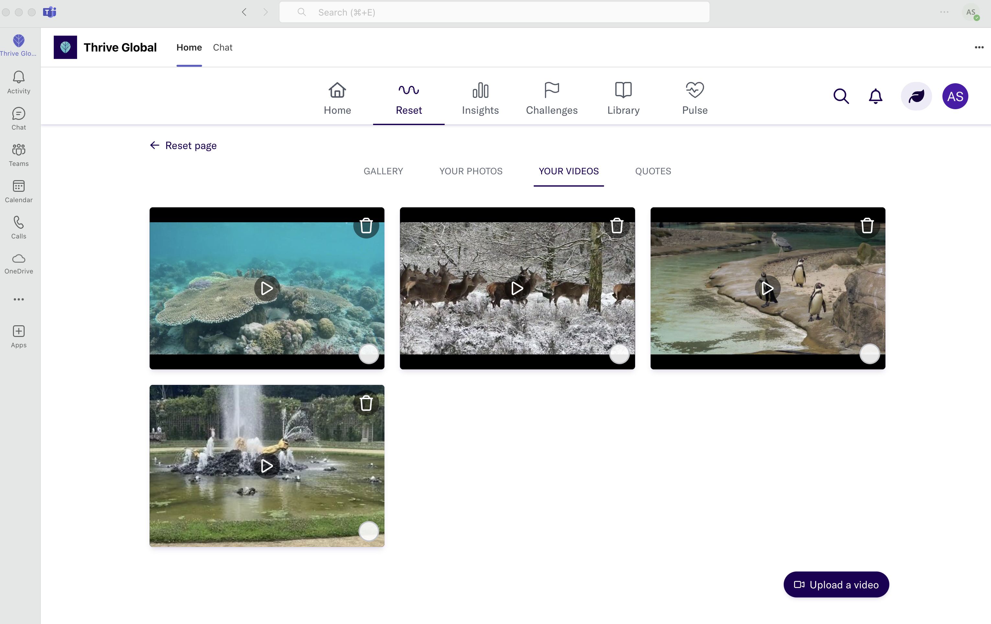Click the Teams search field
Image resolution: width=991 pixels, height=624 pixels.
pyautogui.click(x=494, y=12)
